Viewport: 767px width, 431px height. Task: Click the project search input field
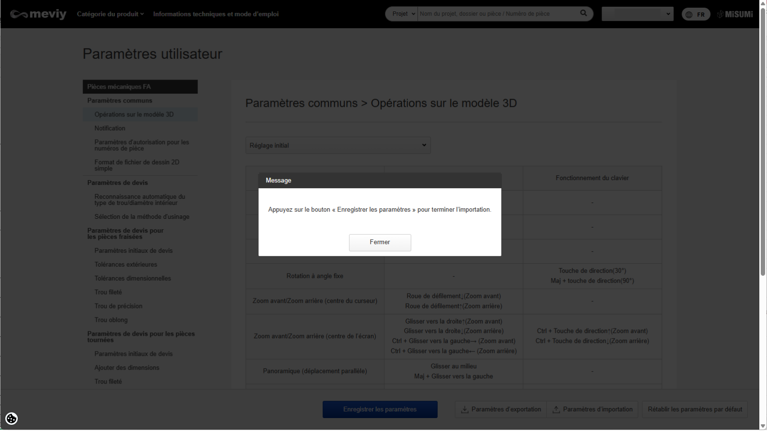pos(498,14)
